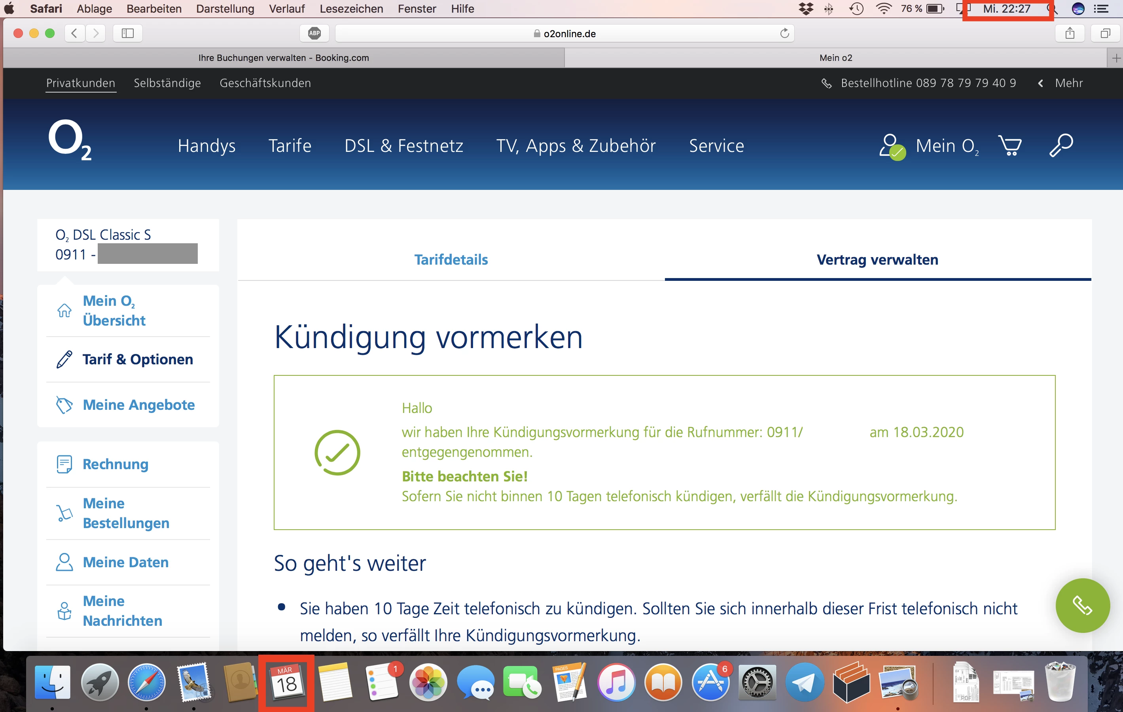Click the o2online.de address field
Image resolution: width=1123 pixels, height=712 pixels.
click(x=564, y=34)
